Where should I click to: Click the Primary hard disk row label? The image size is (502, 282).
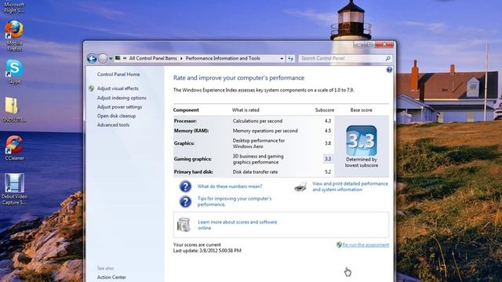click(x=194, y=172)
